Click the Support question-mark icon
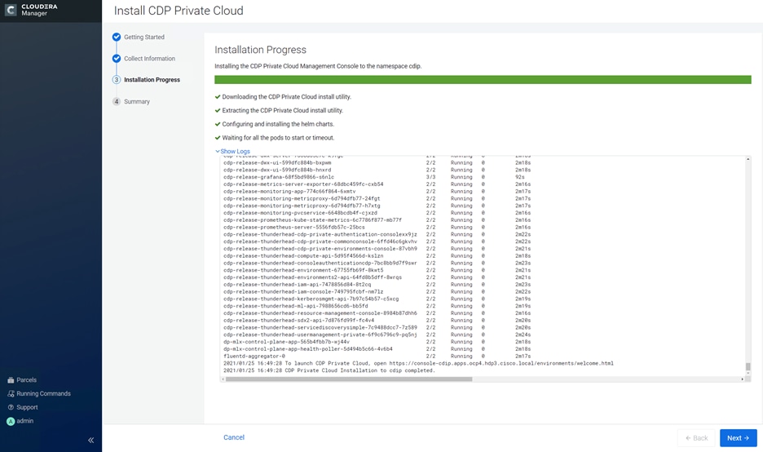Image resolution: width=763 pixels, height=452 pixels. [11, 407]
